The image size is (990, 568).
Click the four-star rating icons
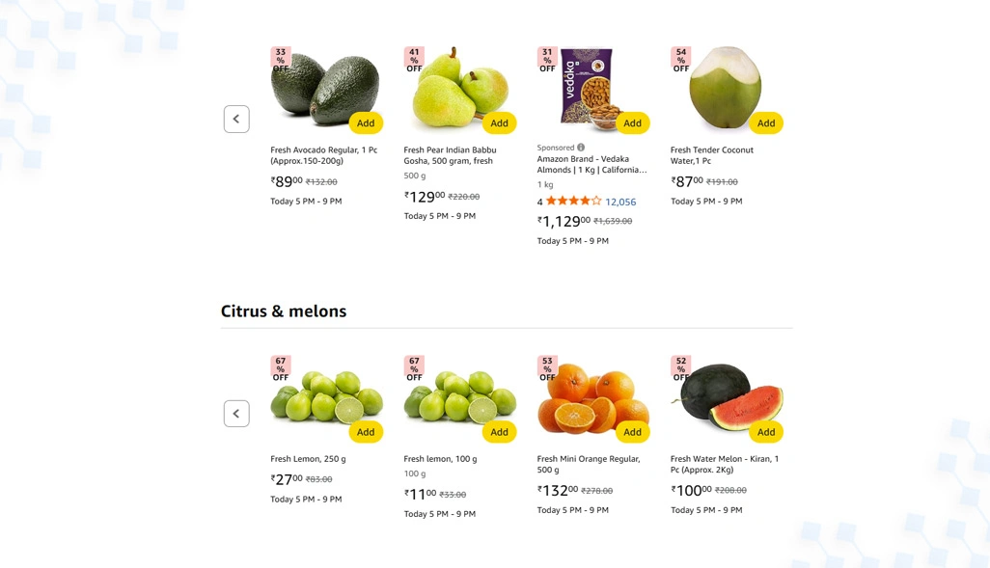[573, 202]
